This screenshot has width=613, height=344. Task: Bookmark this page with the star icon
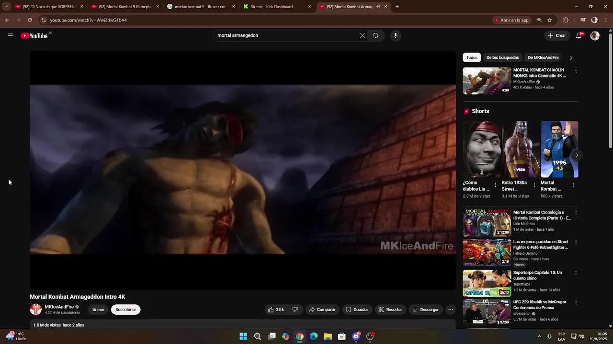[550, 20]
